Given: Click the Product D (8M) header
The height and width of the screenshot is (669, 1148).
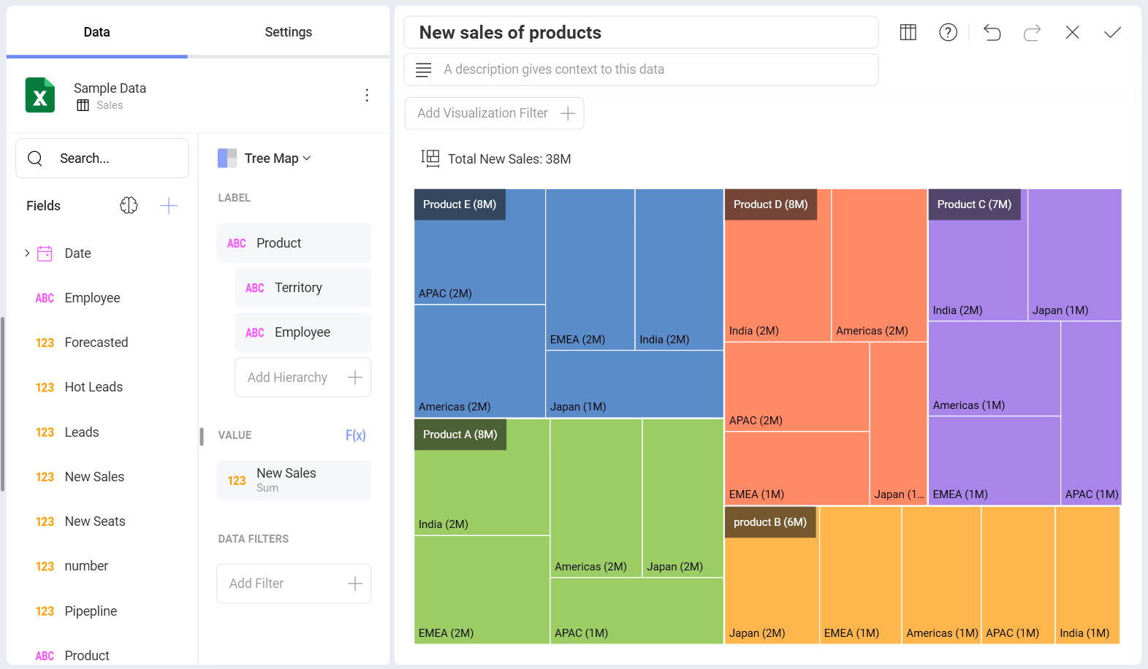Looking at the screenshot, I should [x=770, y=204].
